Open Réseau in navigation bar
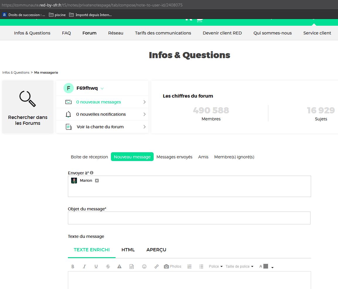The image size is (338, 289). pos(116,33)
